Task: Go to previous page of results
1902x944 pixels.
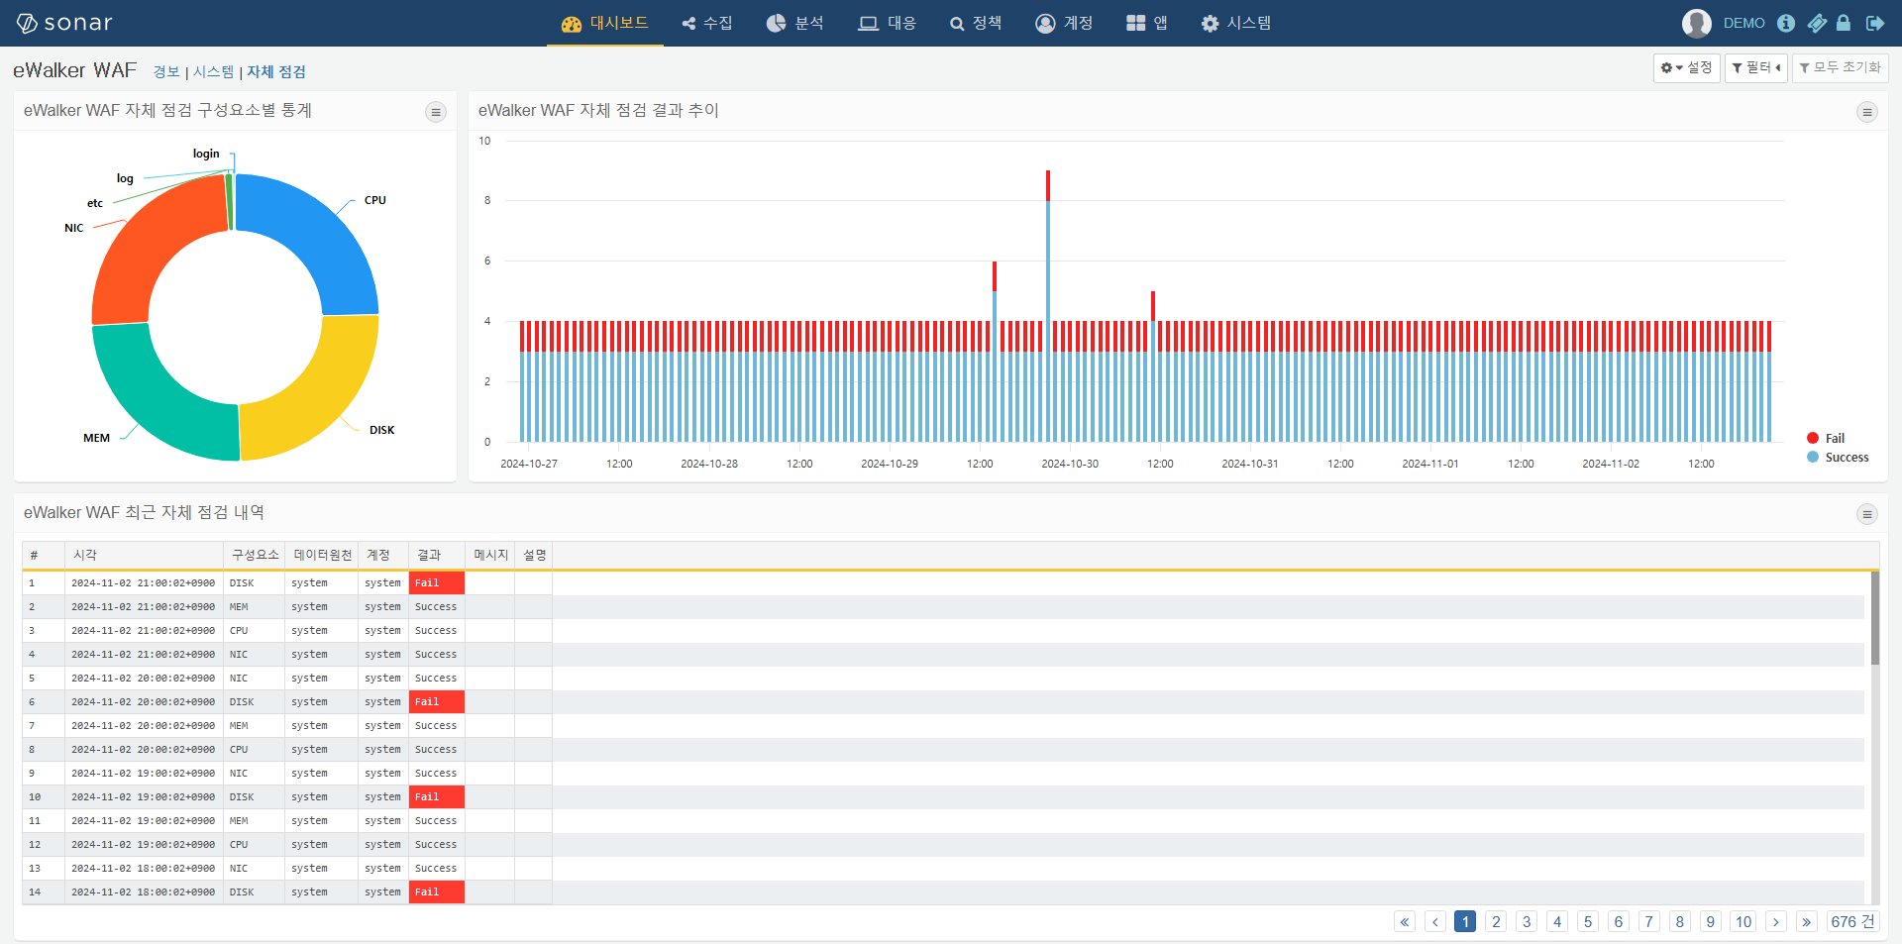Action: [1435, 921]
